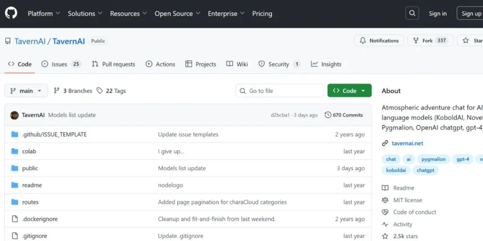
Task: Visit the tavernai.net website link
Action: click(407, 143)
